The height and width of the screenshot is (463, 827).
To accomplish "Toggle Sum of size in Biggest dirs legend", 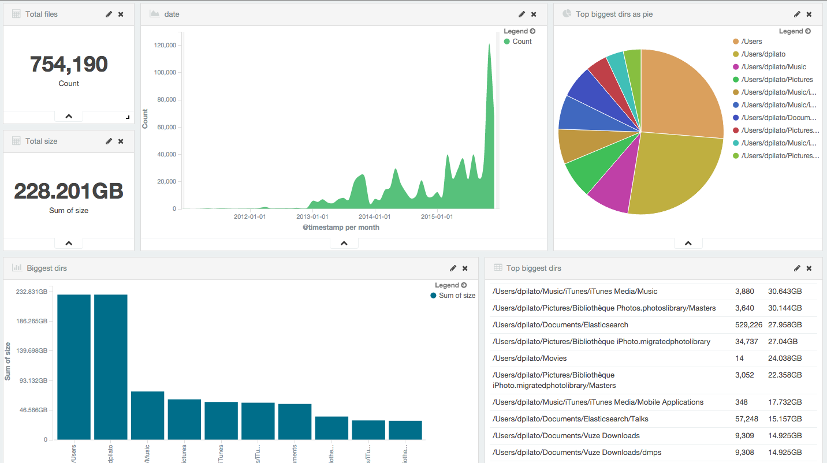I will tap(457, 295).
